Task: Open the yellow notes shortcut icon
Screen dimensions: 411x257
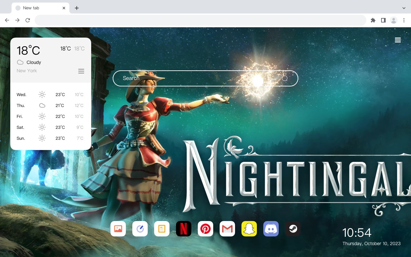Action: tap(162, 229)
